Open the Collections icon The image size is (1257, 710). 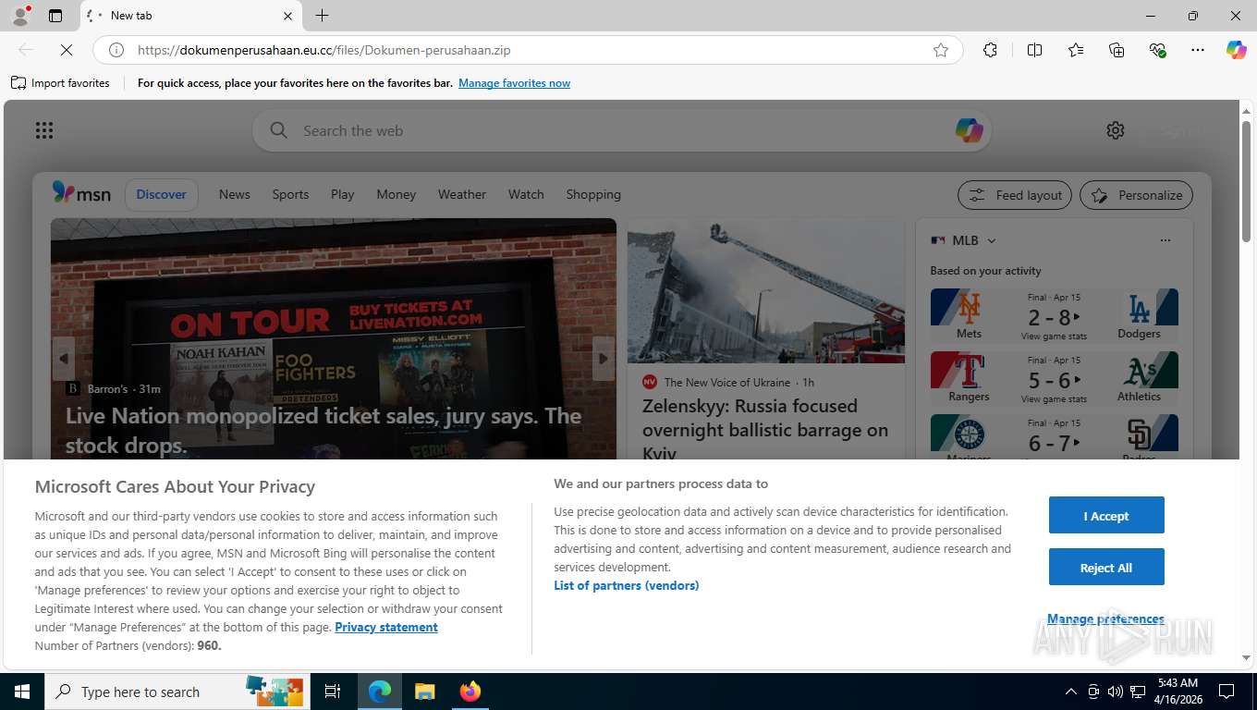tap(1117, 50)
